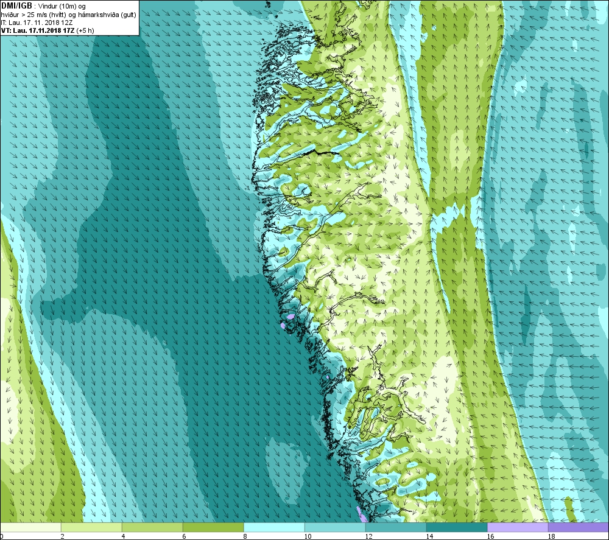
Task: Click the scale label '2'
Action: click(63, 536)
